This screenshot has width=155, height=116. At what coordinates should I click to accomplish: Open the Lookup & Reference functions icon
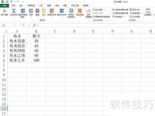pyautogui.click(x=62, y=11)
